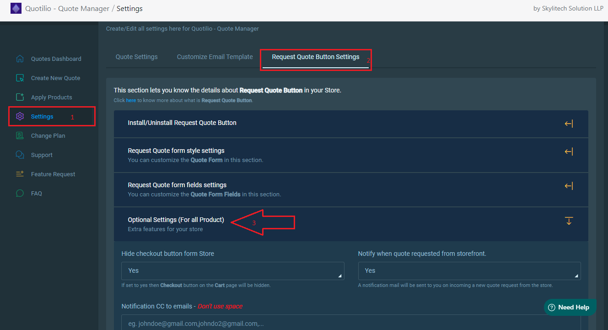Click 'Request Quote form fields settings' title
Image resolution: width=608 pixels, height=330 pixels.
click(x=177, y=185)
